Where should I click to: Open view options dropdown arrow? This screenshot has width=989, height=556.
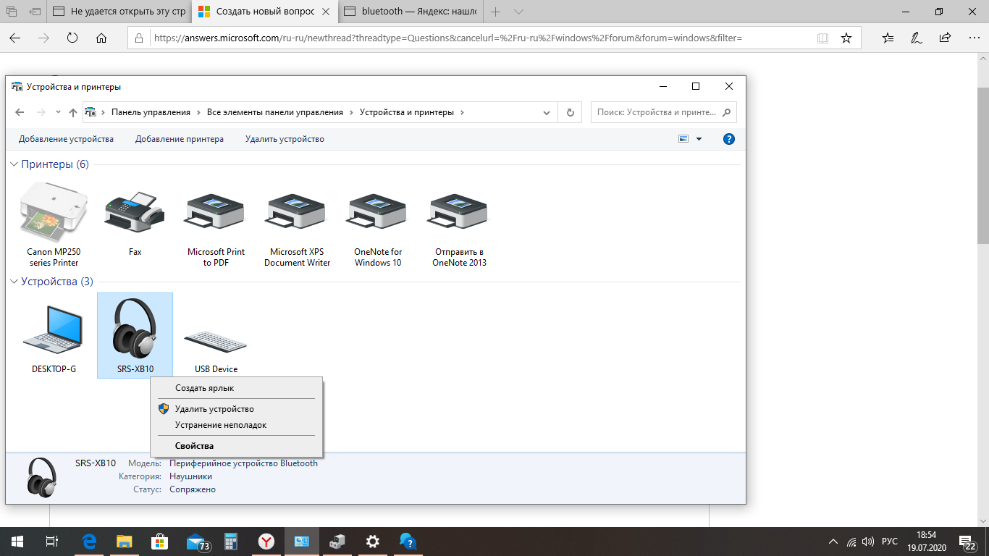tap(699, 139)
